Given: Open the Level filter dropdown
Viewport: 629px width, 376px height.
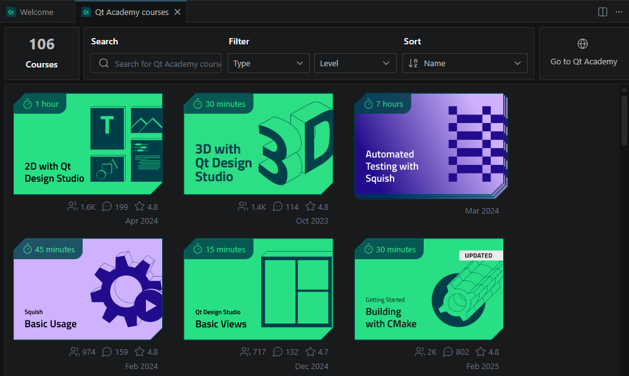Looking at the screenshot, I should tap(355, 63).
